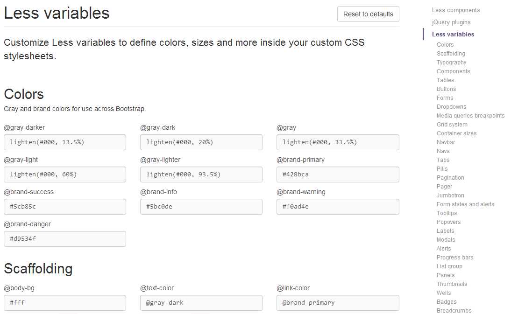Click the @link-color value box
The image size is (511, 314).
click(x=337, y=302)
